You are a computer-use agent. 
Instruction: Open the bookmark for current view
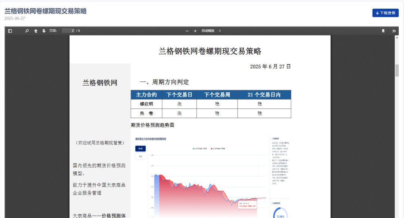(x=383, y=31)
